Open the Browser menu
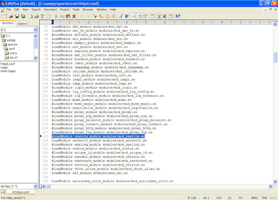This screenshot has height=200, width=278. click(x=88, y=10)
